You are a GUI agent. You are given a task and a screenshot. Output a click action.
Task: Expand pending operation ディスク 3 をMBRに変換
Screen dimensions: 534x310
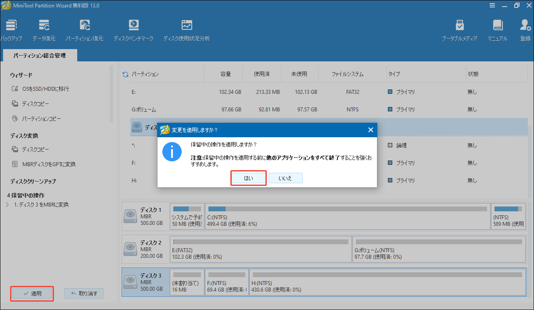tap(7, 205)
